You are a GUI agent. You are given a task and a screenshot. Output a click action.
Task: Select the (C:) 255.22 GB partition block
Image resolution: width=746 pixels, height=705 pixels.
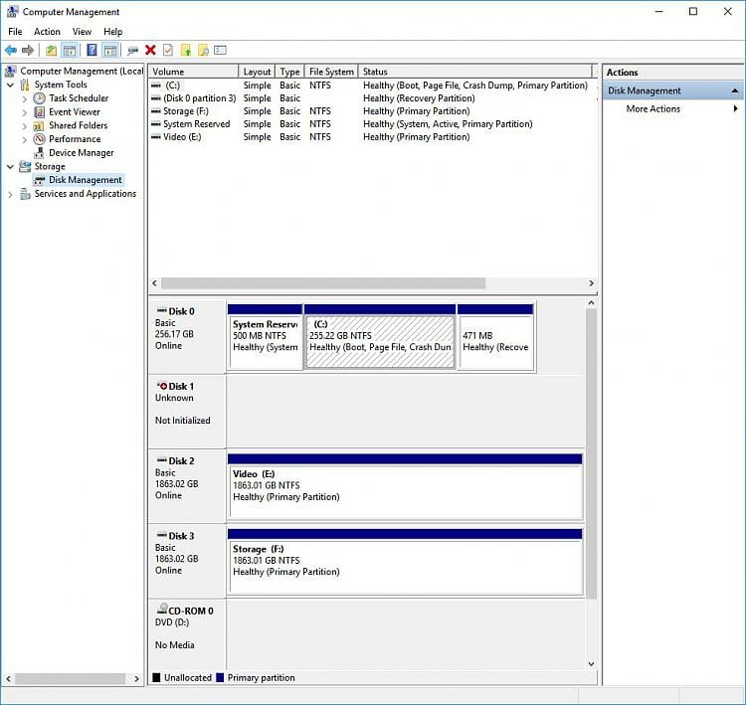pos(380,337)
